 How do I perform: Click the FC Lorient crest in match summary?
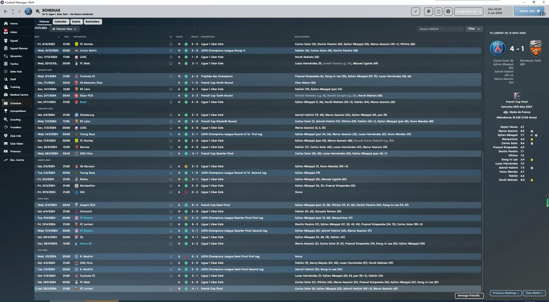[537, 49]
